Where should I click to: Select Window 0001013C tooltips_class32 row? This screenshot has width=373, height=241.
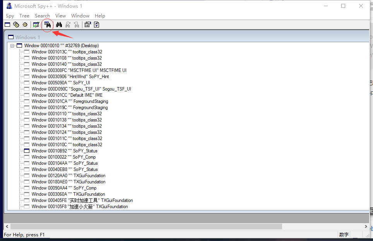click(x=67, y=52)
